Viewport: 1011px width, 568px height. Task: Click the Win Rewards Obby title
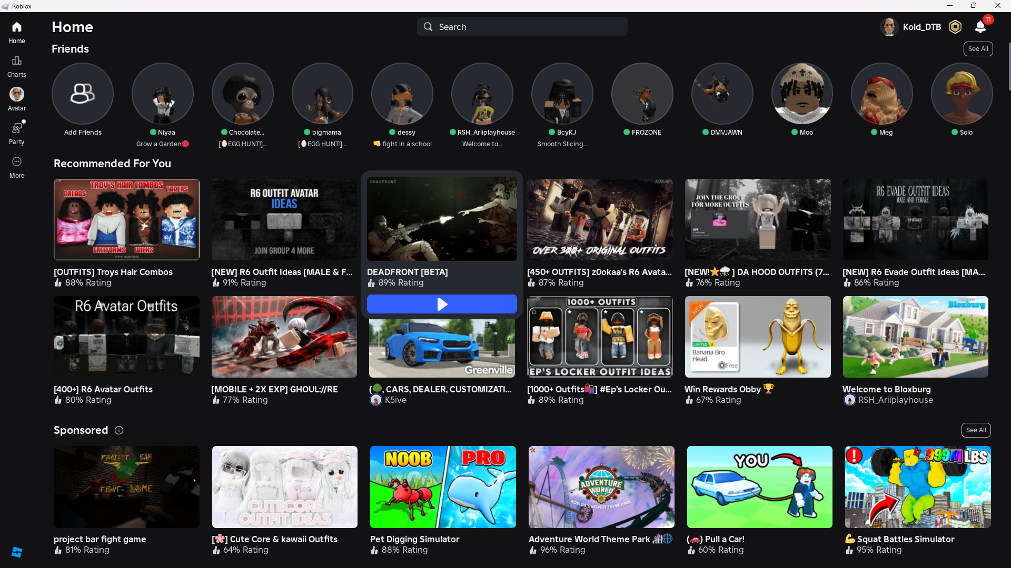pyautogui.click(x=729, y=389)
